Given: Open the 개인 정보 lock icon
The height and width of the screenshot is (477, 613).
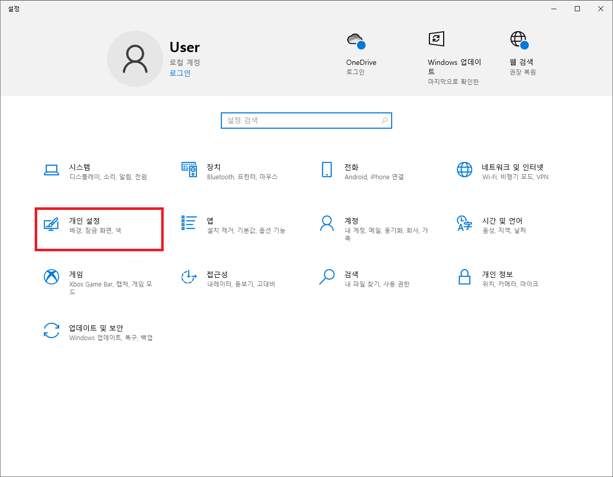Looking at the screenshot, I should [465, 277].
